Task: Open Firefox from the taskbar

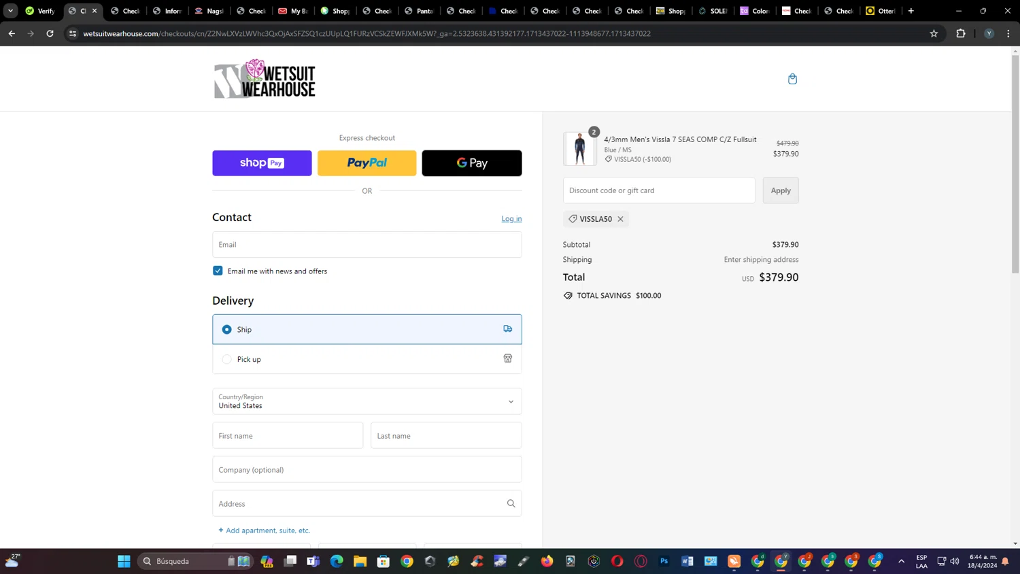Action: coord(547,561)
